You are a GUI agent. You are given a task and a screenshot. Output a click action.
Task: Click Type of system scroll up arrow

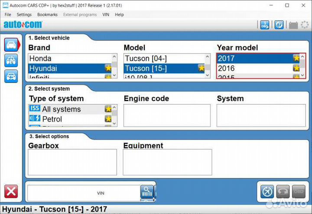tap(114, 107)
